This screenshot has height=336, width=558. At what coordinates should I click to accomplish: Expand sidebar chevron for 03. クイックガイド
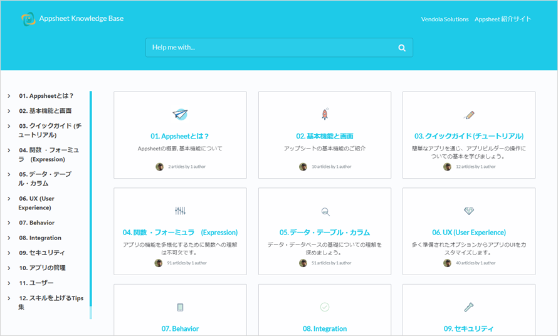(x=9, y=126)
